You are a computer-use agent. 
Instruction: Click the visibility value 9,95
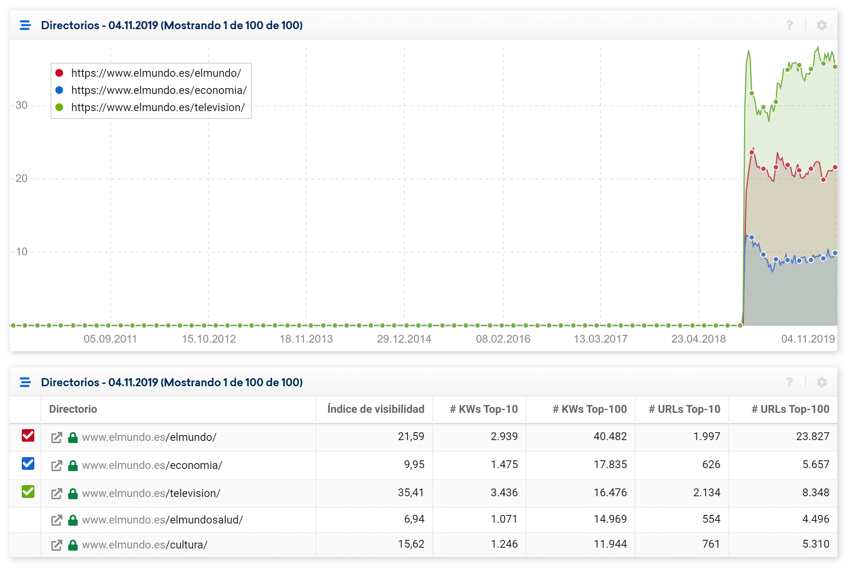point(414,465)
